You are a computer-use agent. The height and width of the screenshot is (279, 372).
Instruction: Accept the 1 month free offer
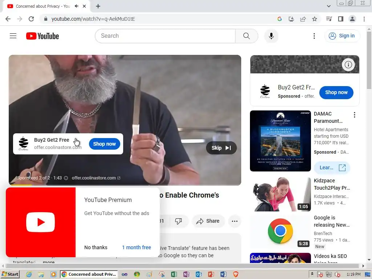pyautogui.click(x=137, y=247)
